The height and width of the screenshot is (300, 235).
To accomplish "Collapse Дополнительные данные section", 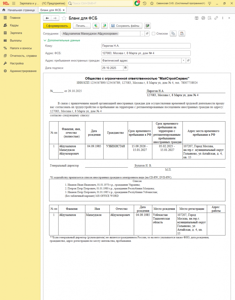I will pos(62,40).
